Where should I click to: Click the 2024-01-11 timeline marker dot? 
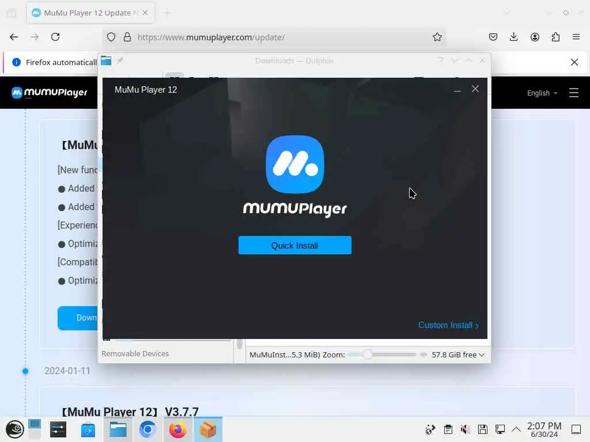point(25,371)
